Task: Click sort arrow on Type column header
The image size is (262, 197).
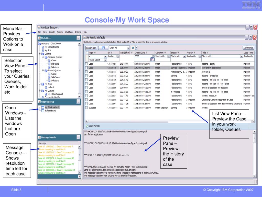Action: coord(95,53)
